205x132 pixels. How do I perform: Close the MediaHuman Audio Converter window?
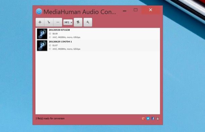pyautogui.click(x=151, y=10)
